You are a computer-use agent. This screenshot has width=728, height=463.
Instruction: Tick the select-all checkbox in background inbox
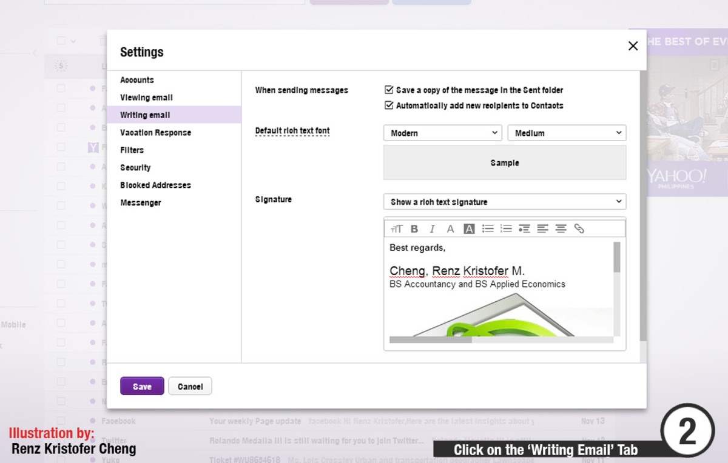[61, 41]
